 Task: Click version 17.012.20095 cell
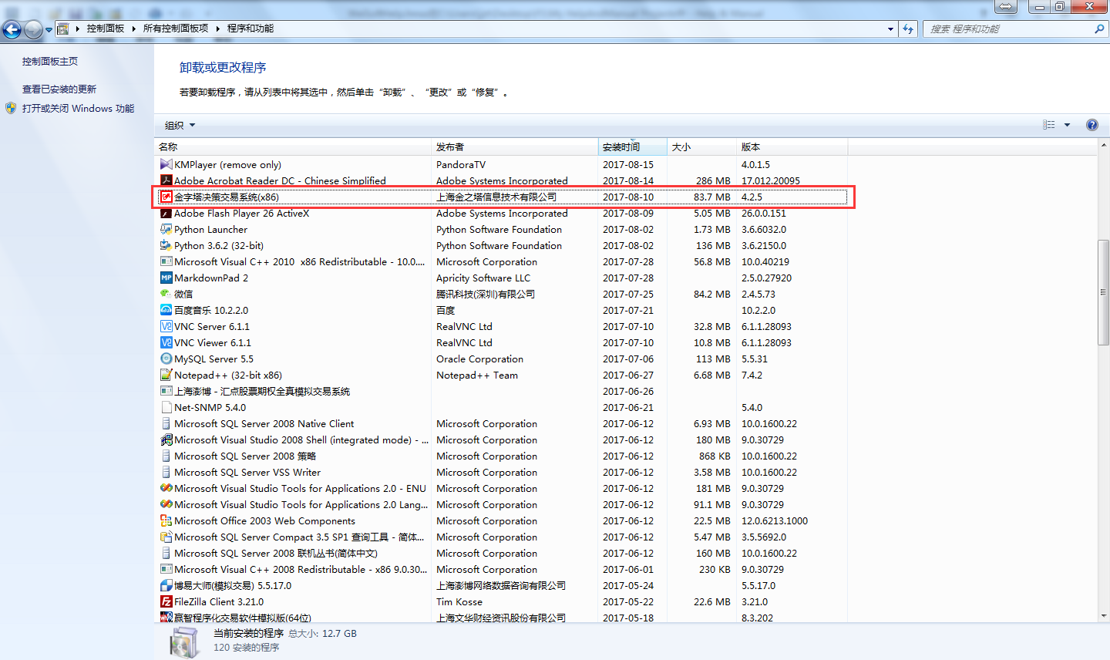tap(771, 180)
